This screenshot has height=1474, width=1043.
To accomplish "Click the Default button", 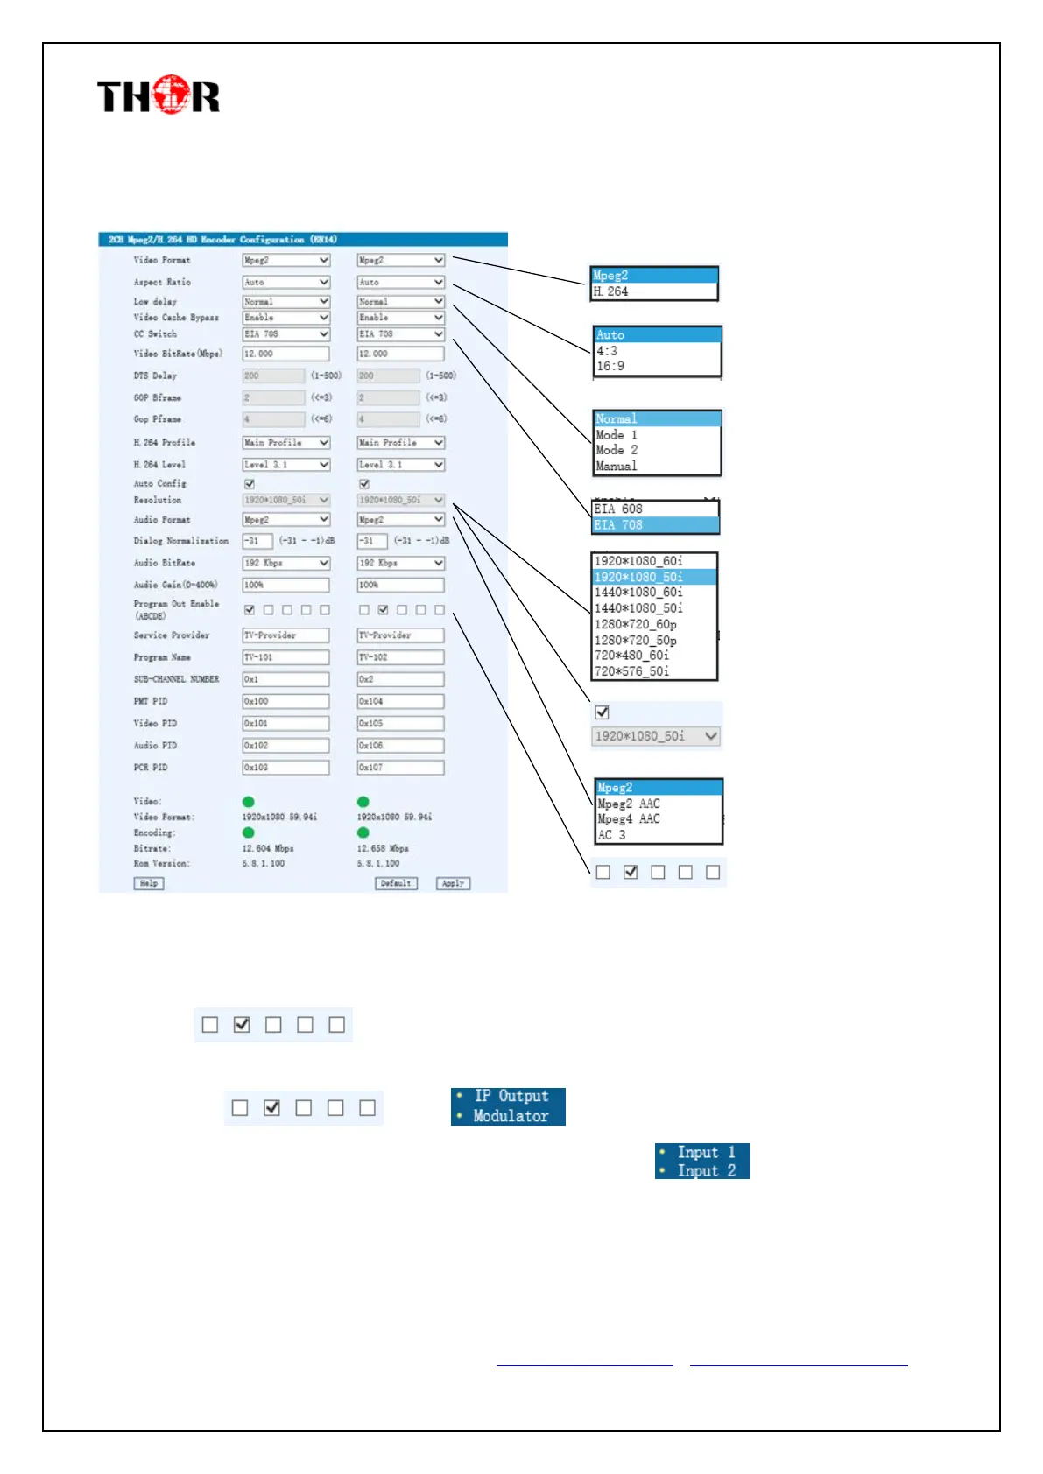I will tap(396, 883).
